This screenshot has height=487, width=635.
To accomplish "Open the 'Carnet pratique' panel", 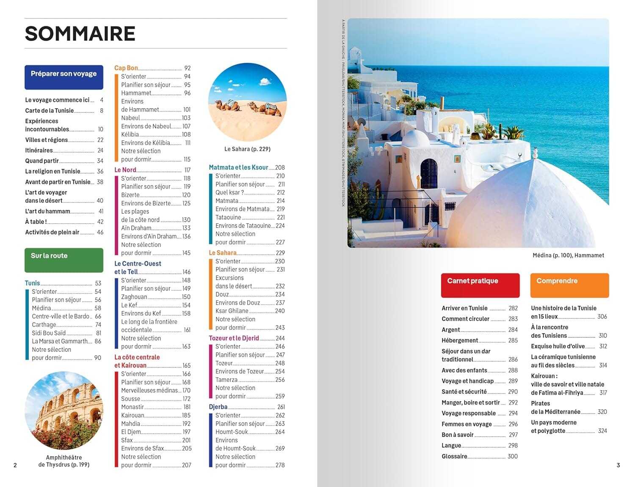I will pos(480,284).
